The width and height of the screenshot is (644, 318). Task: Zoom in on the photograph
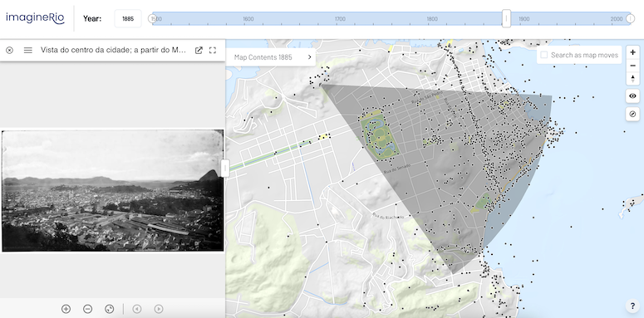click(x=66, y=309)
